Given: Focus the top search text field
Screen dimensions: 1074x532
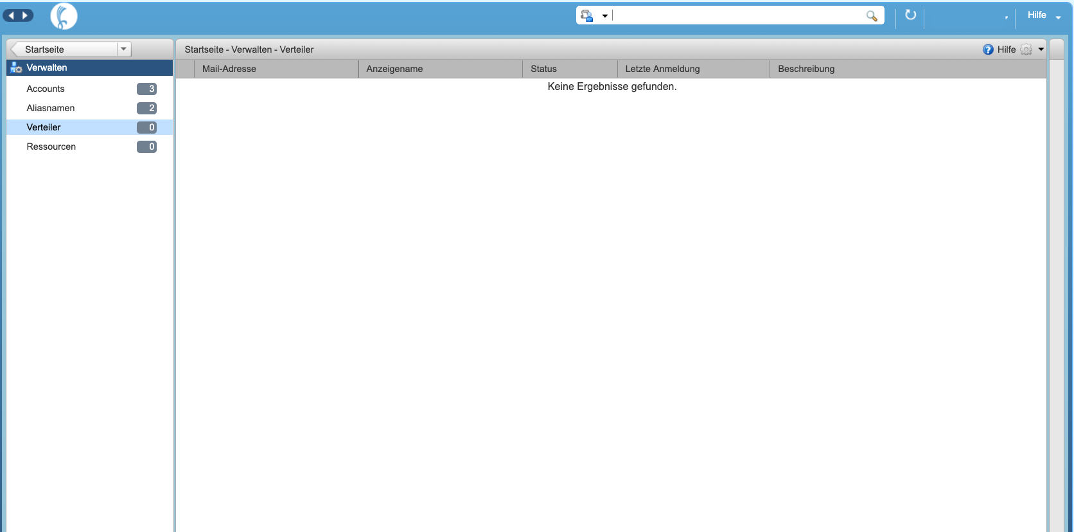Looking at the screenshot, I should click(x=738, y=15).
